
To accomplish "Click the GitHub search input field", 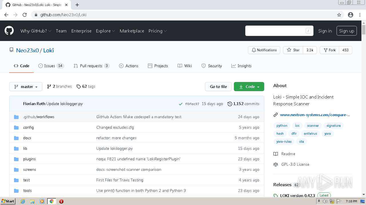I will (x=279, y=31).
